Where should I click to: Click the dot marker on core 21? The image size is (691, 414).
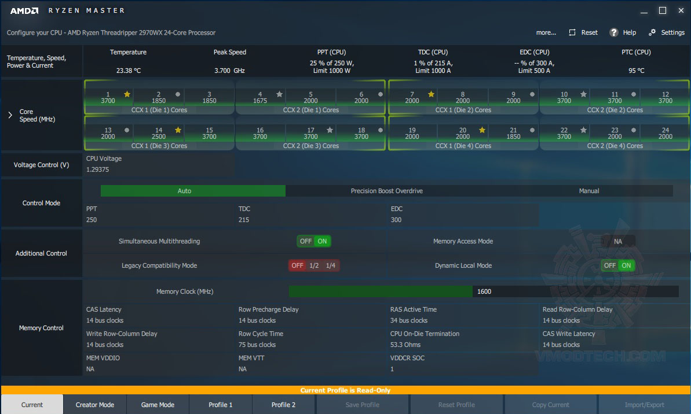532,130
